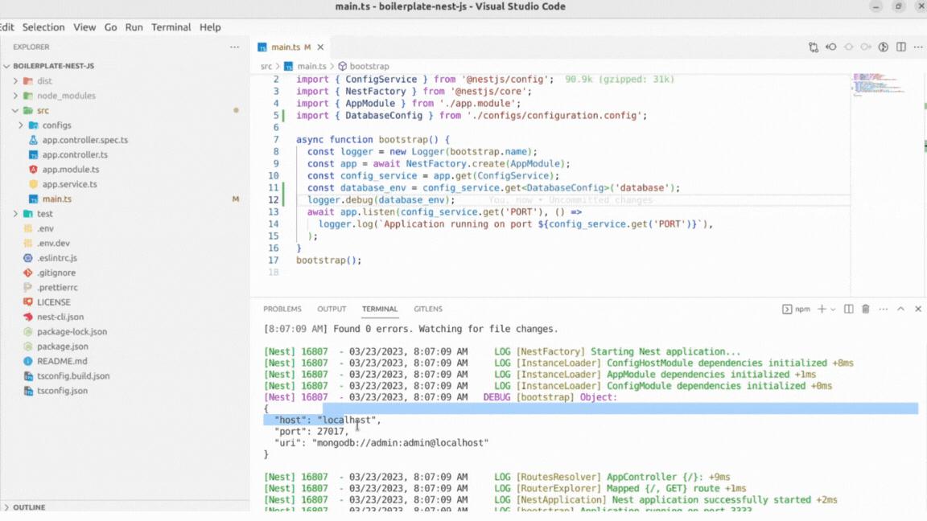Image resolution: width=927 pixels, height=521 pixels.
Task: Select main.ts in the explorer tree
Action: coord(57,199)
